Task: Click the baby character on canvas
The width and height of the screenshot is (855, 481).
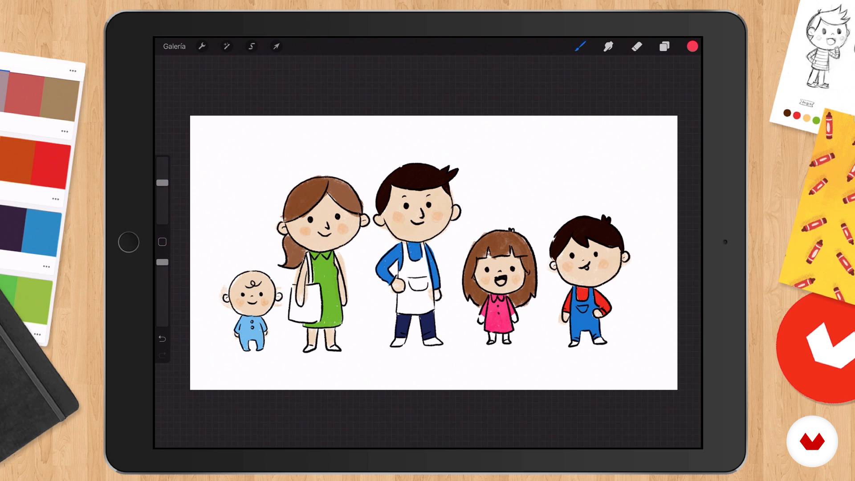Action: [252, 311]
